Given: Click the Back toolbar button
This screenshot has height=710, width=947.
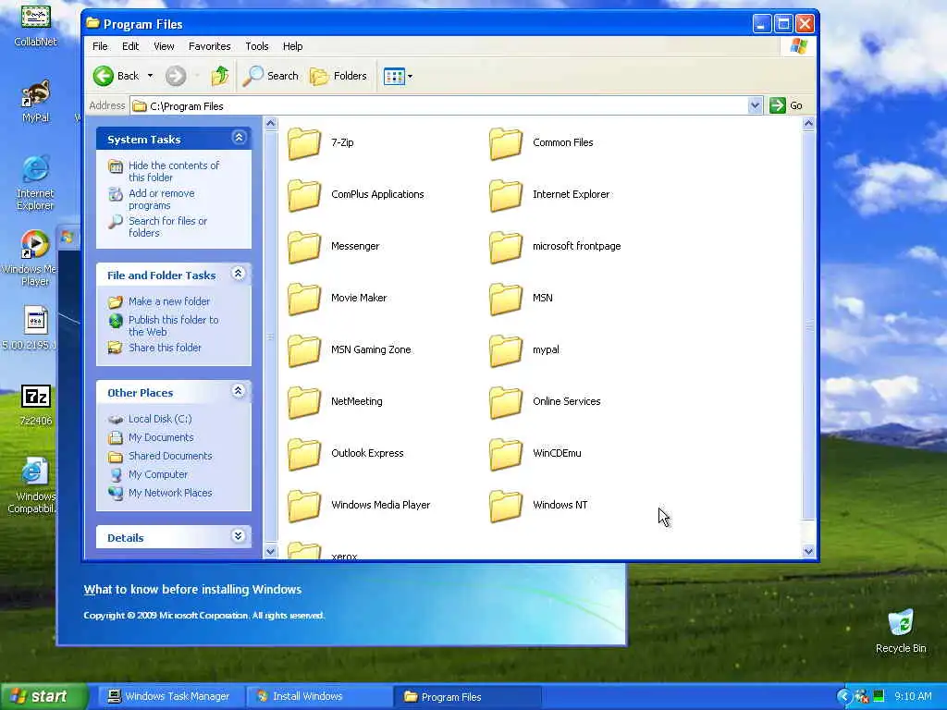Looking at the screenshot, I should tap(117, 76).
